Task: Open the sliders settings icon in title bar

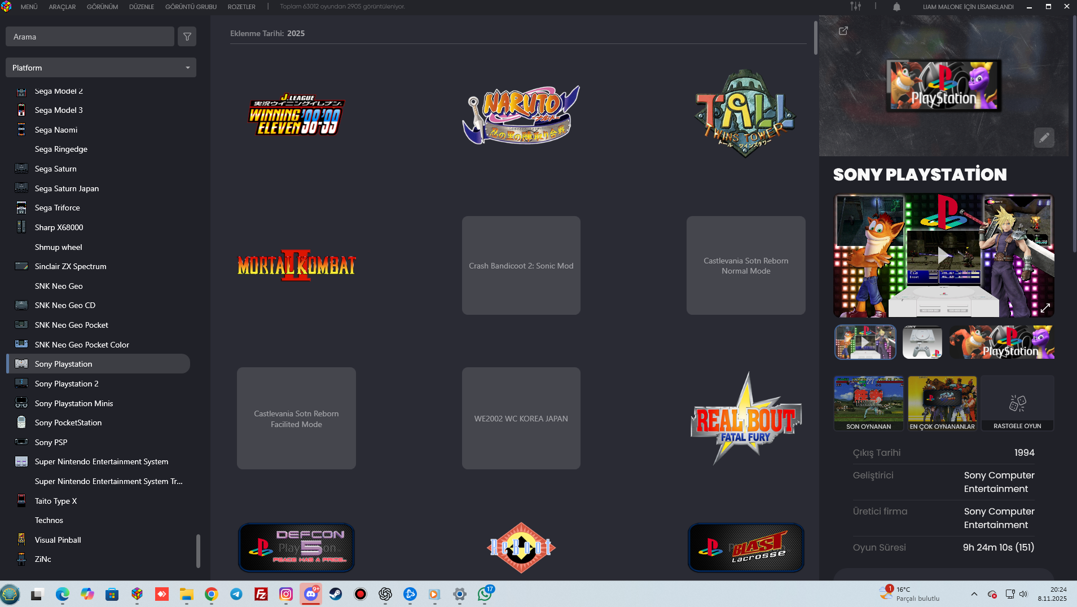Action: [856, 7]
